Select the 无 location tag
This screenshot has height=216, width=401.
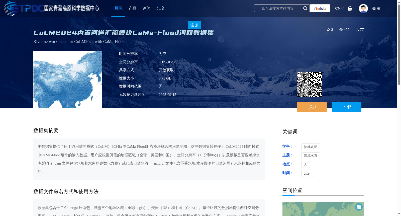tap(306, 164)
